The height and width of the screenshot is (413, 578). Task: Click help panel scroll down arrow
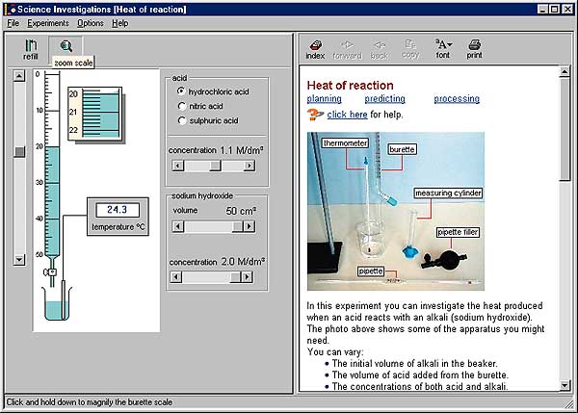[565, 386]
